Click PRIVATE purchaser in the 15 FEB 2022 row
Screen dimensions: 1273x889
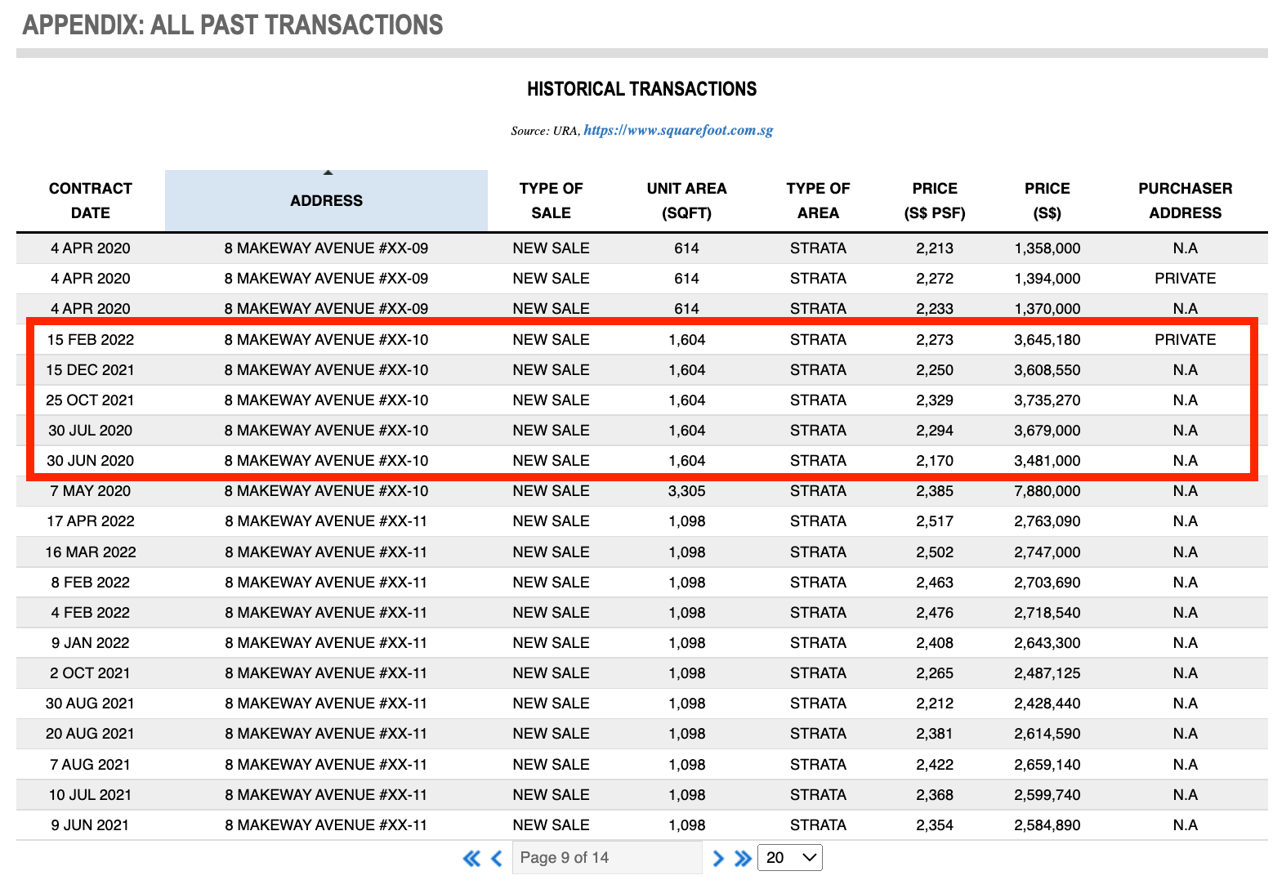point(1186,340)
